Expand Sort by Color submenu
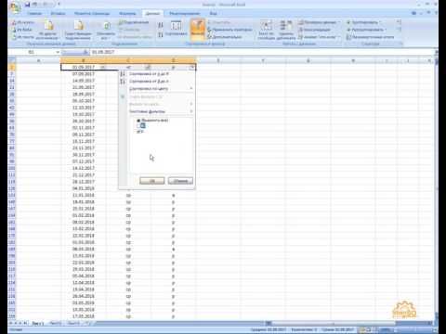Screen dimensions: 446x334 pos(157,88)
